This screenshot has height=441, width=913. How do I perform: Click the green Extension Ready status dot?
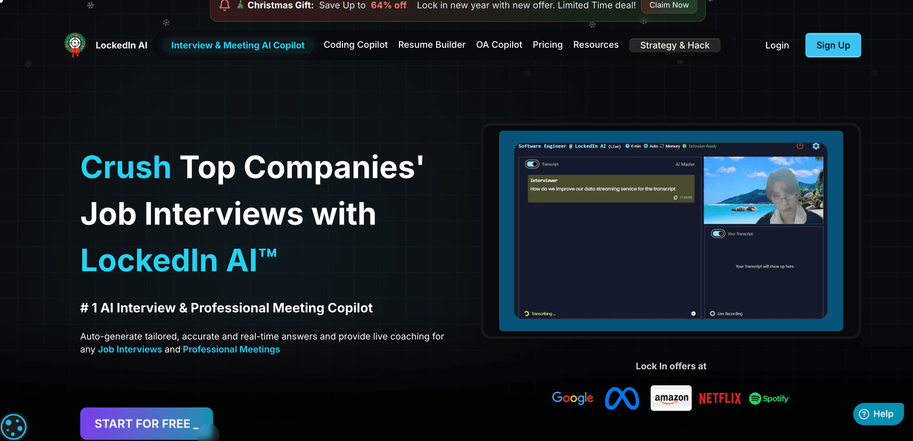coord(684,146)
